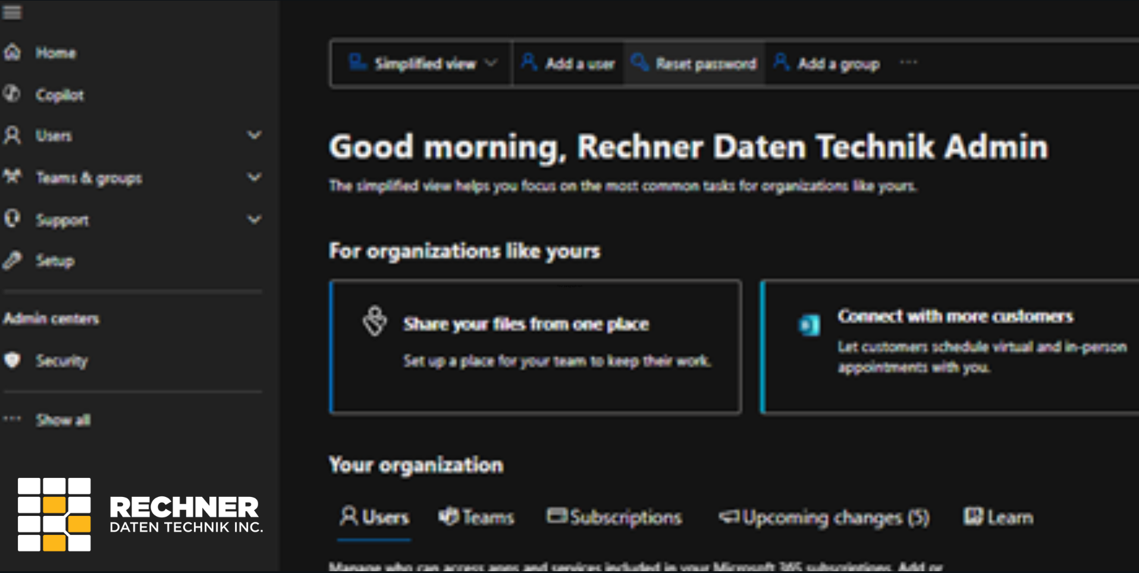Image resolution: width=1139 pixels, height=573 pixels.
Task: Click the Reset password key icon
Action: pyautogui.click(x=639, y=62)
